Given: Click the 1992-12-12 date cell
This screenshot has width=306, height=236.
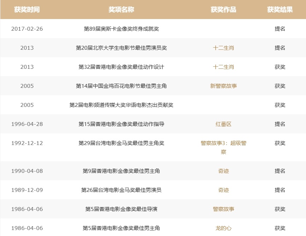Looking at the screenshot, I should pyautogui.click(x=27, y=143).
